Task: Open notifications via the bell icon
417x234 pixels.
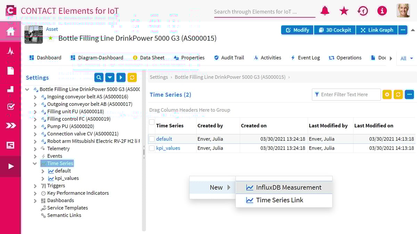Action: click(x=325, y=11)
